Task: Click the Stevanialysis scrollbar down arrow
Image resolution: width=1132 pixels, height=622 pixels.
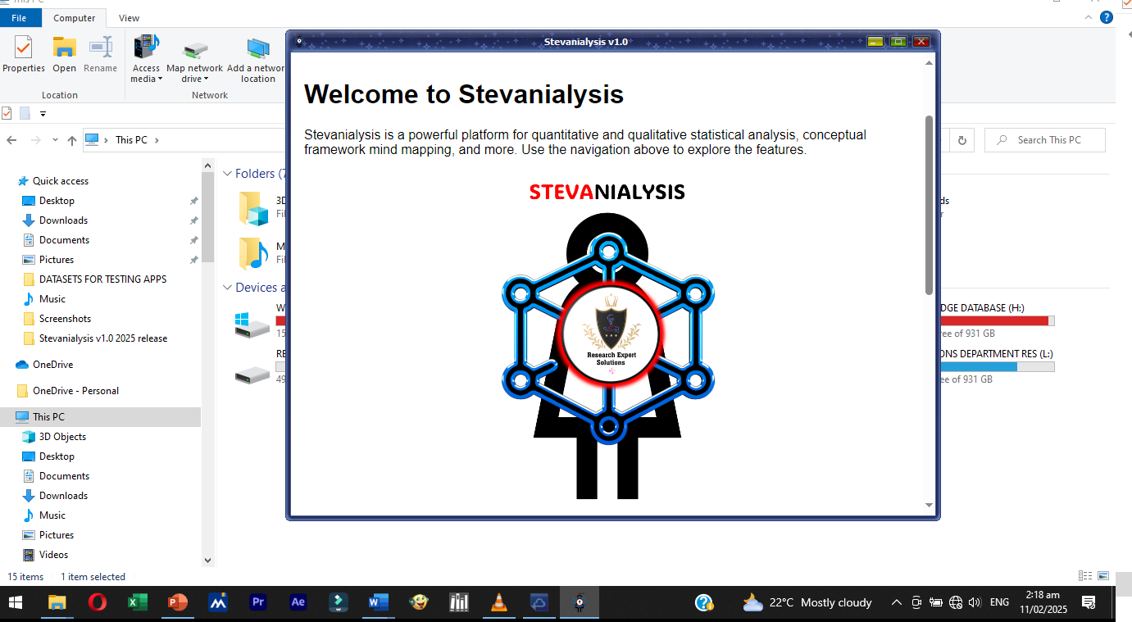Action: [x=929, y=505]
